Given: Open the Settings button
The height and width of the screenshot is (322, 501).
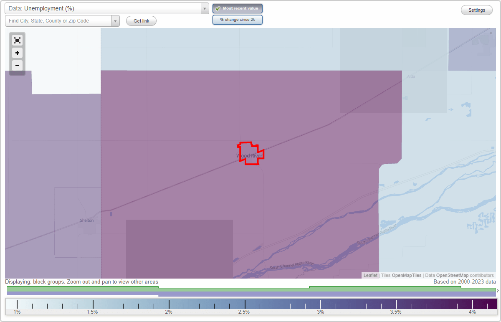Looking at the screenshot, I should (x=477, y=10).
